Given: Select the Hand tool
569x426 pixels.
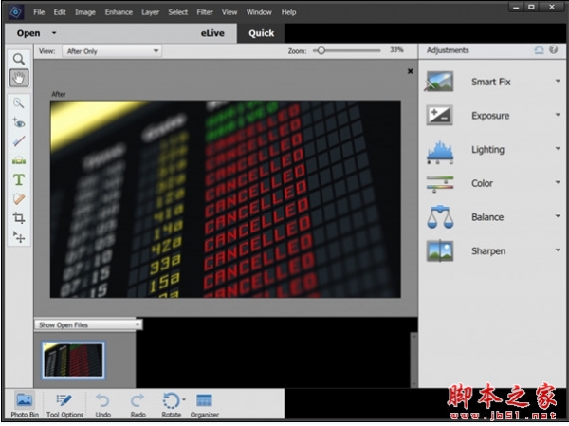Looking at the screenshot, I should pyautogui.click(x=19, y=78).
